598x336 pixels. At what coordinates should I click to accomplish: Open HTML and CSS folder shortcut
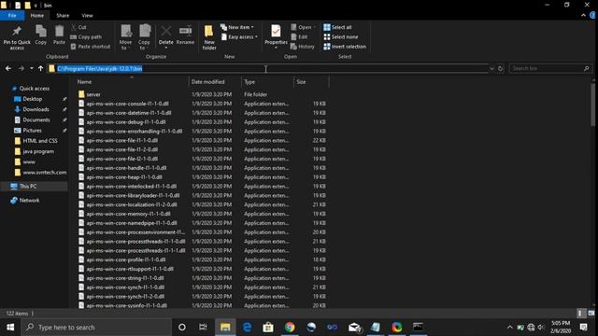click(40, 141)
